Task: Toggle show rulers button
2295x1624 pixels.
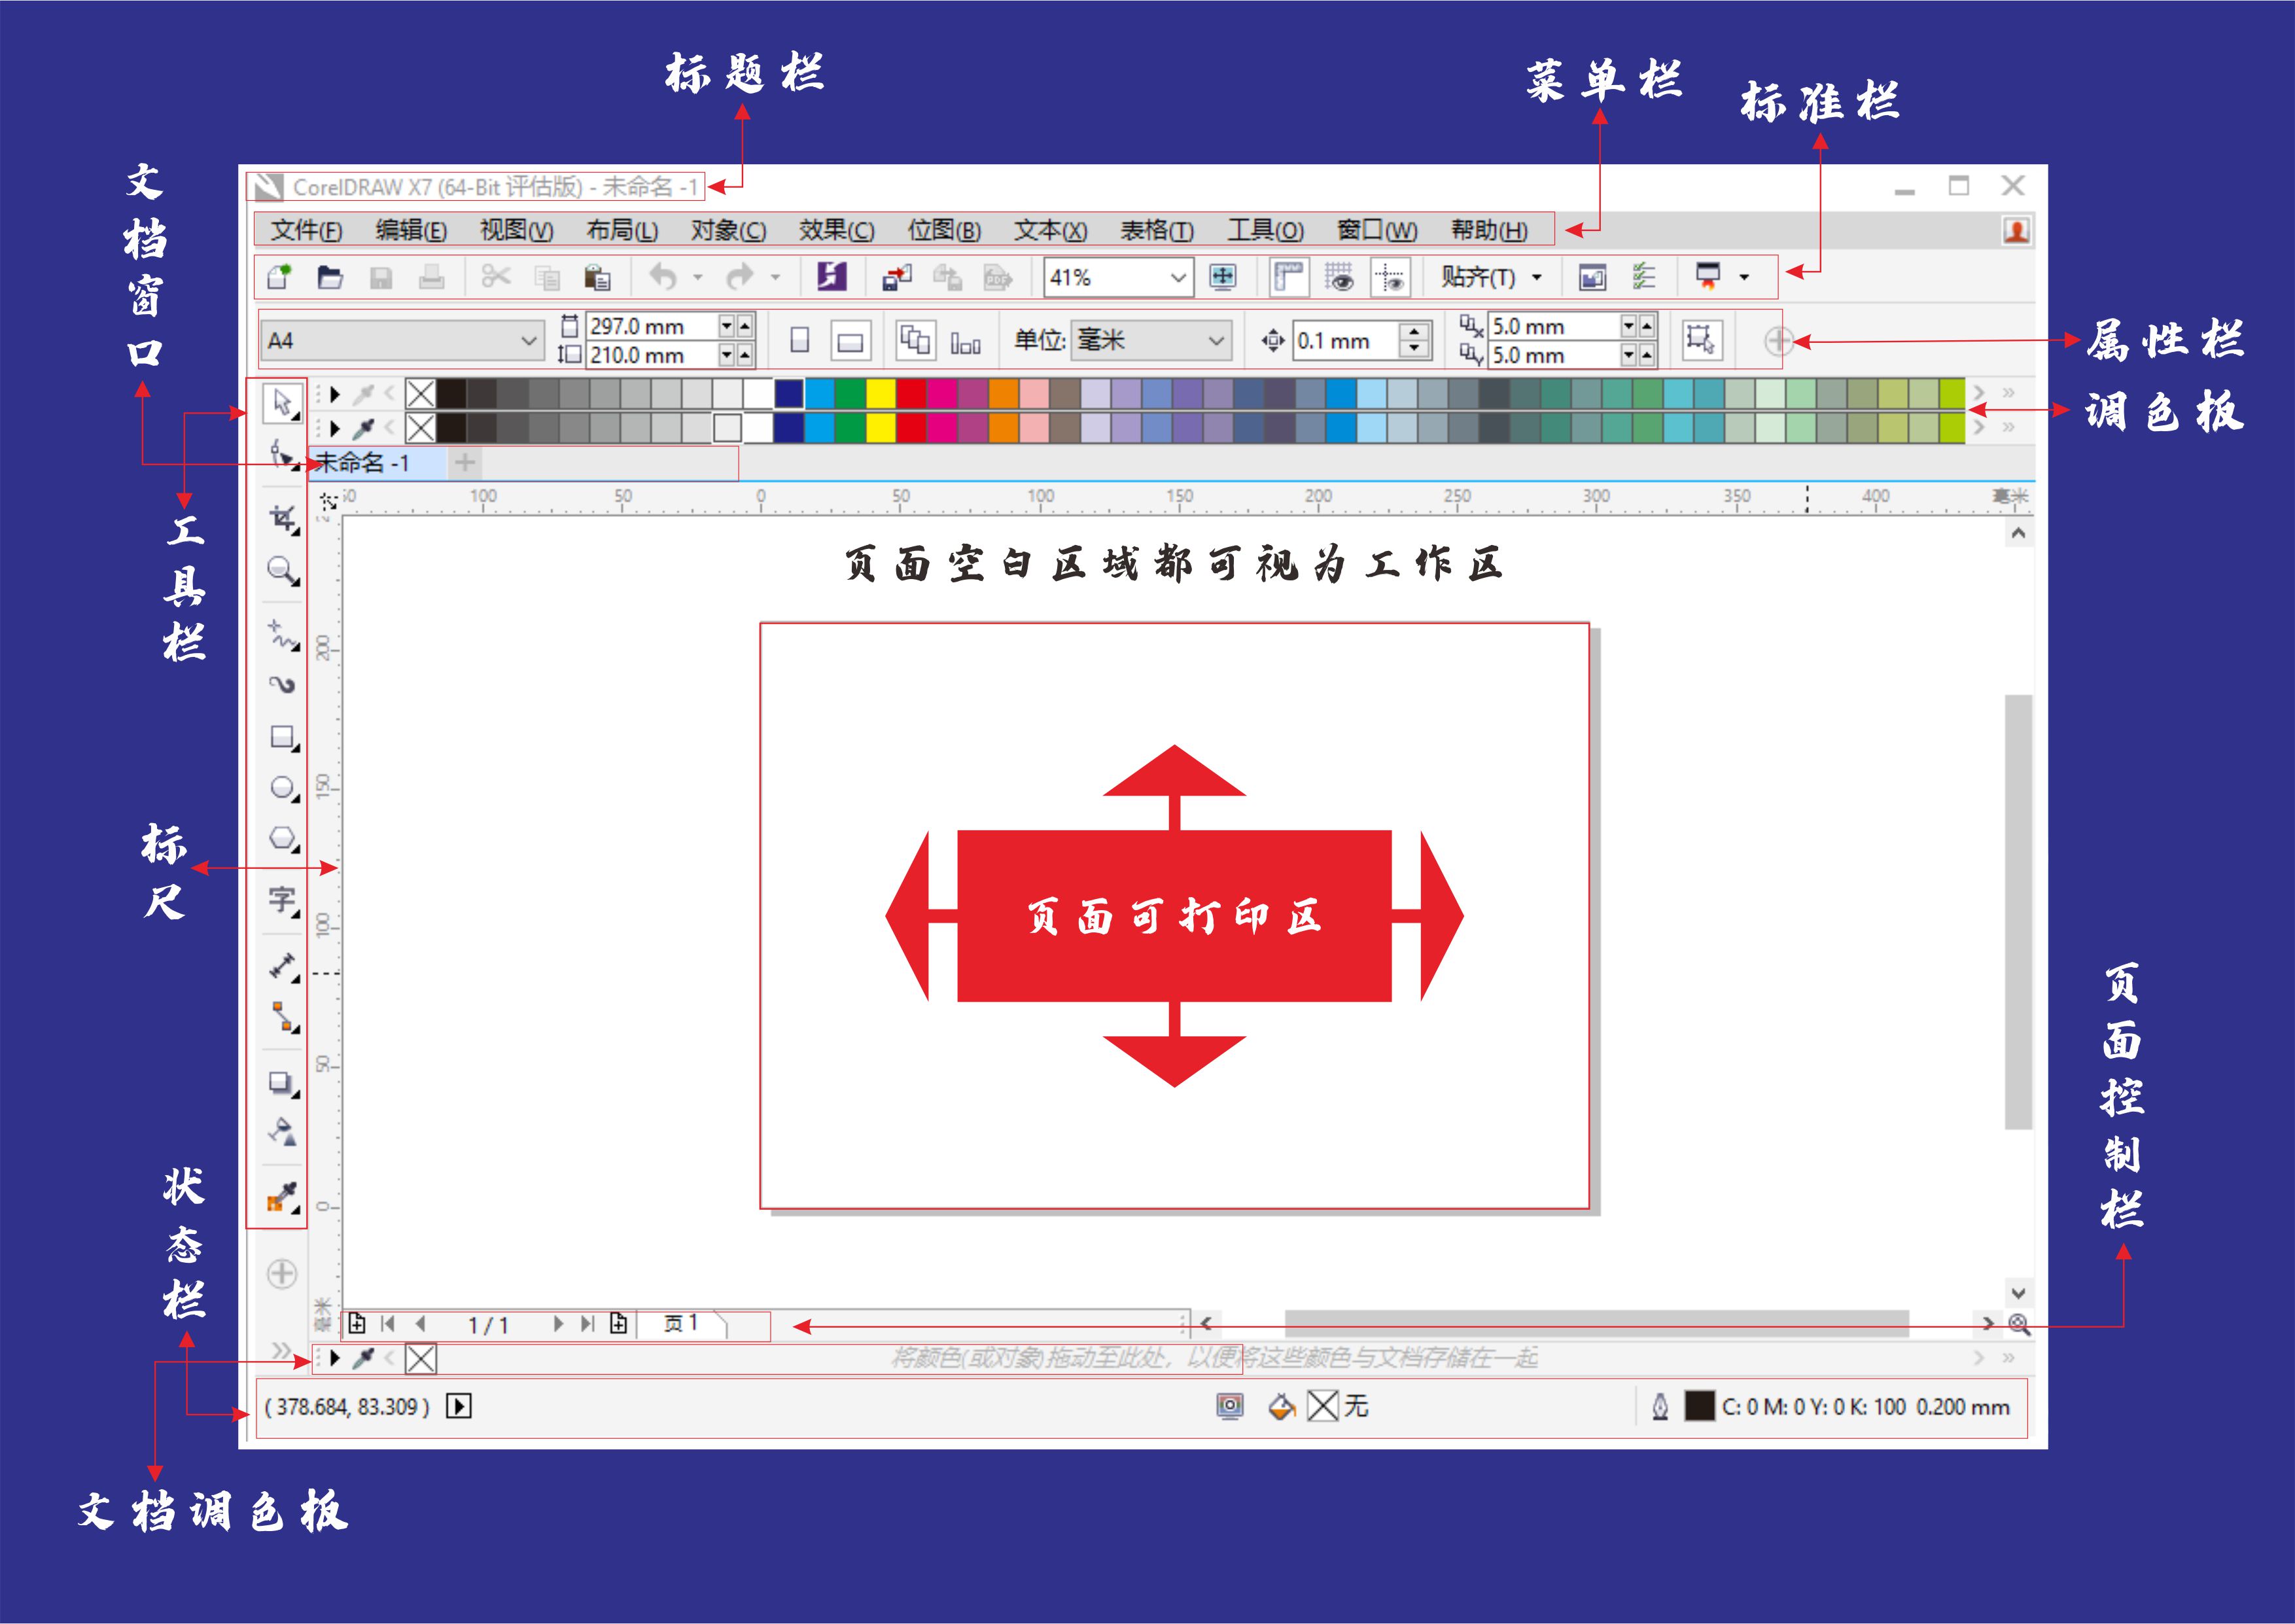Action: coord(1289,277)
